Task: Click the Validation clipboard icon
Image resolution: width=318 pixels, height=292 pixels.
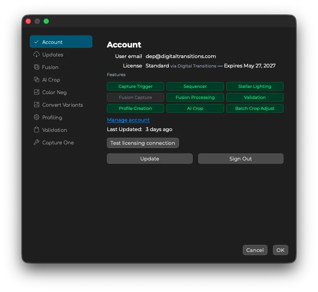Action: point(36,130)
